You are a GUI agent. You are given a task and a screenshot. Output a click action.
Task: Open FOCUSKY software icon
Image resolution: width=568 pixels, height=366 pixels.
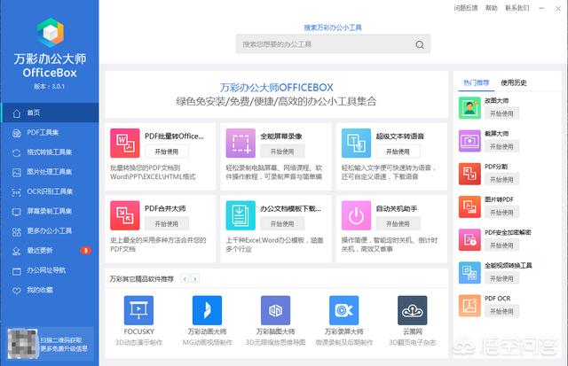[138, 310]
